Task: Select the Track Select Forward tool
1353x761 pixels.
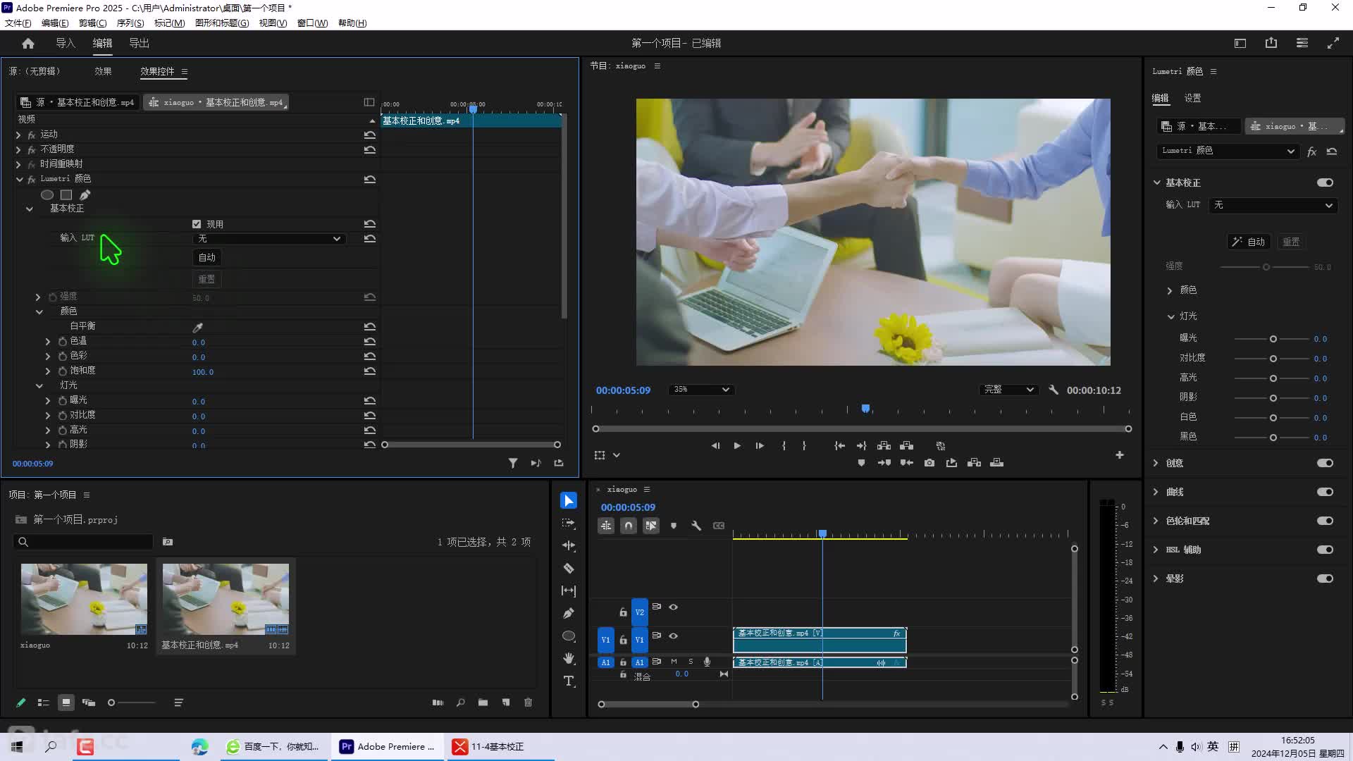Action: [569, 523]
